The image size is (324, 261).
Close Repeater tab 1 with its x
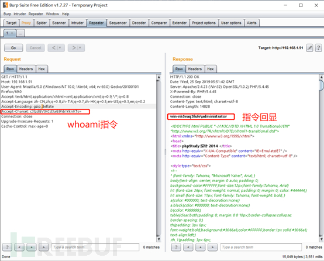(12, 33)
